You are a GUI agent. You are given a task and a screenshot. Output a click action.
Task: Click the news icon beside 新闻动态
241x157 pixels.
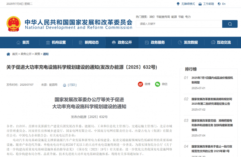[x=81, y=42]
